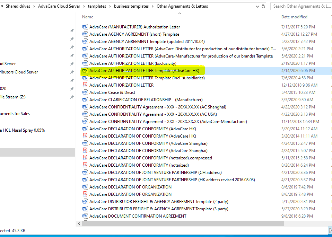
Task: Select the 'ile Stream (Z:)' drive in sidebar
Action: click(13, 97)
